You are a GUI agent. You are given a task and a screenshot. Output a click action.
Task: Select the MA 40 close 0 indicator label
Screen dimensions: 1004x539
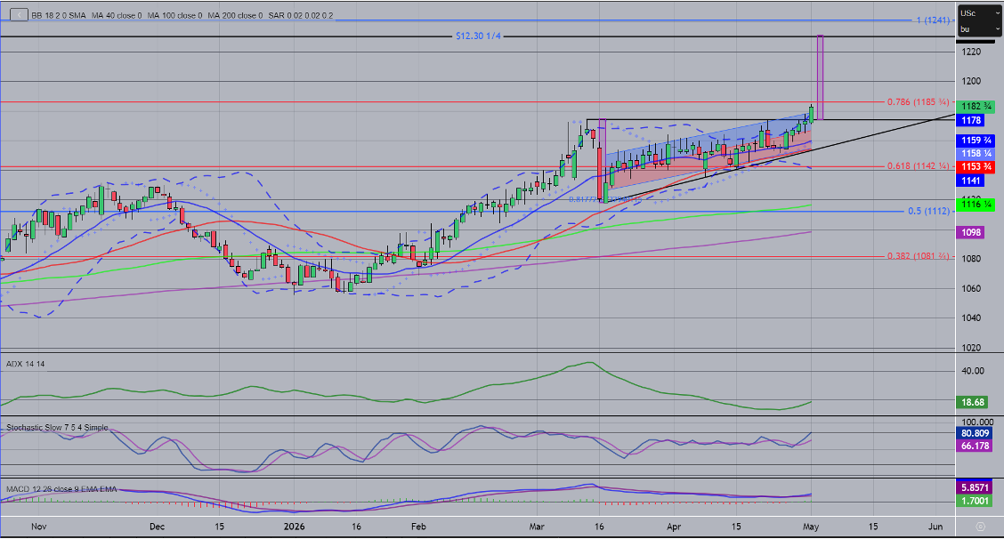(x=117, y=15)
